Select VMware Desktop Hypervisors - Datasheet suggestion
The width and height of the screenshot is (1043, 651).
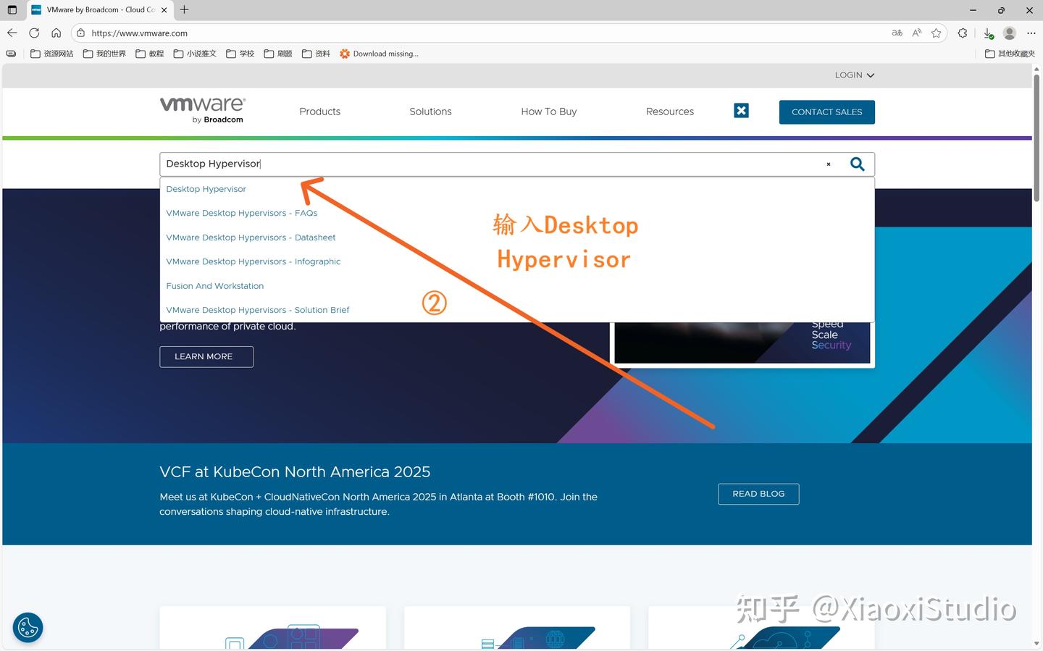pyautogui.click(x=251, y=238)
